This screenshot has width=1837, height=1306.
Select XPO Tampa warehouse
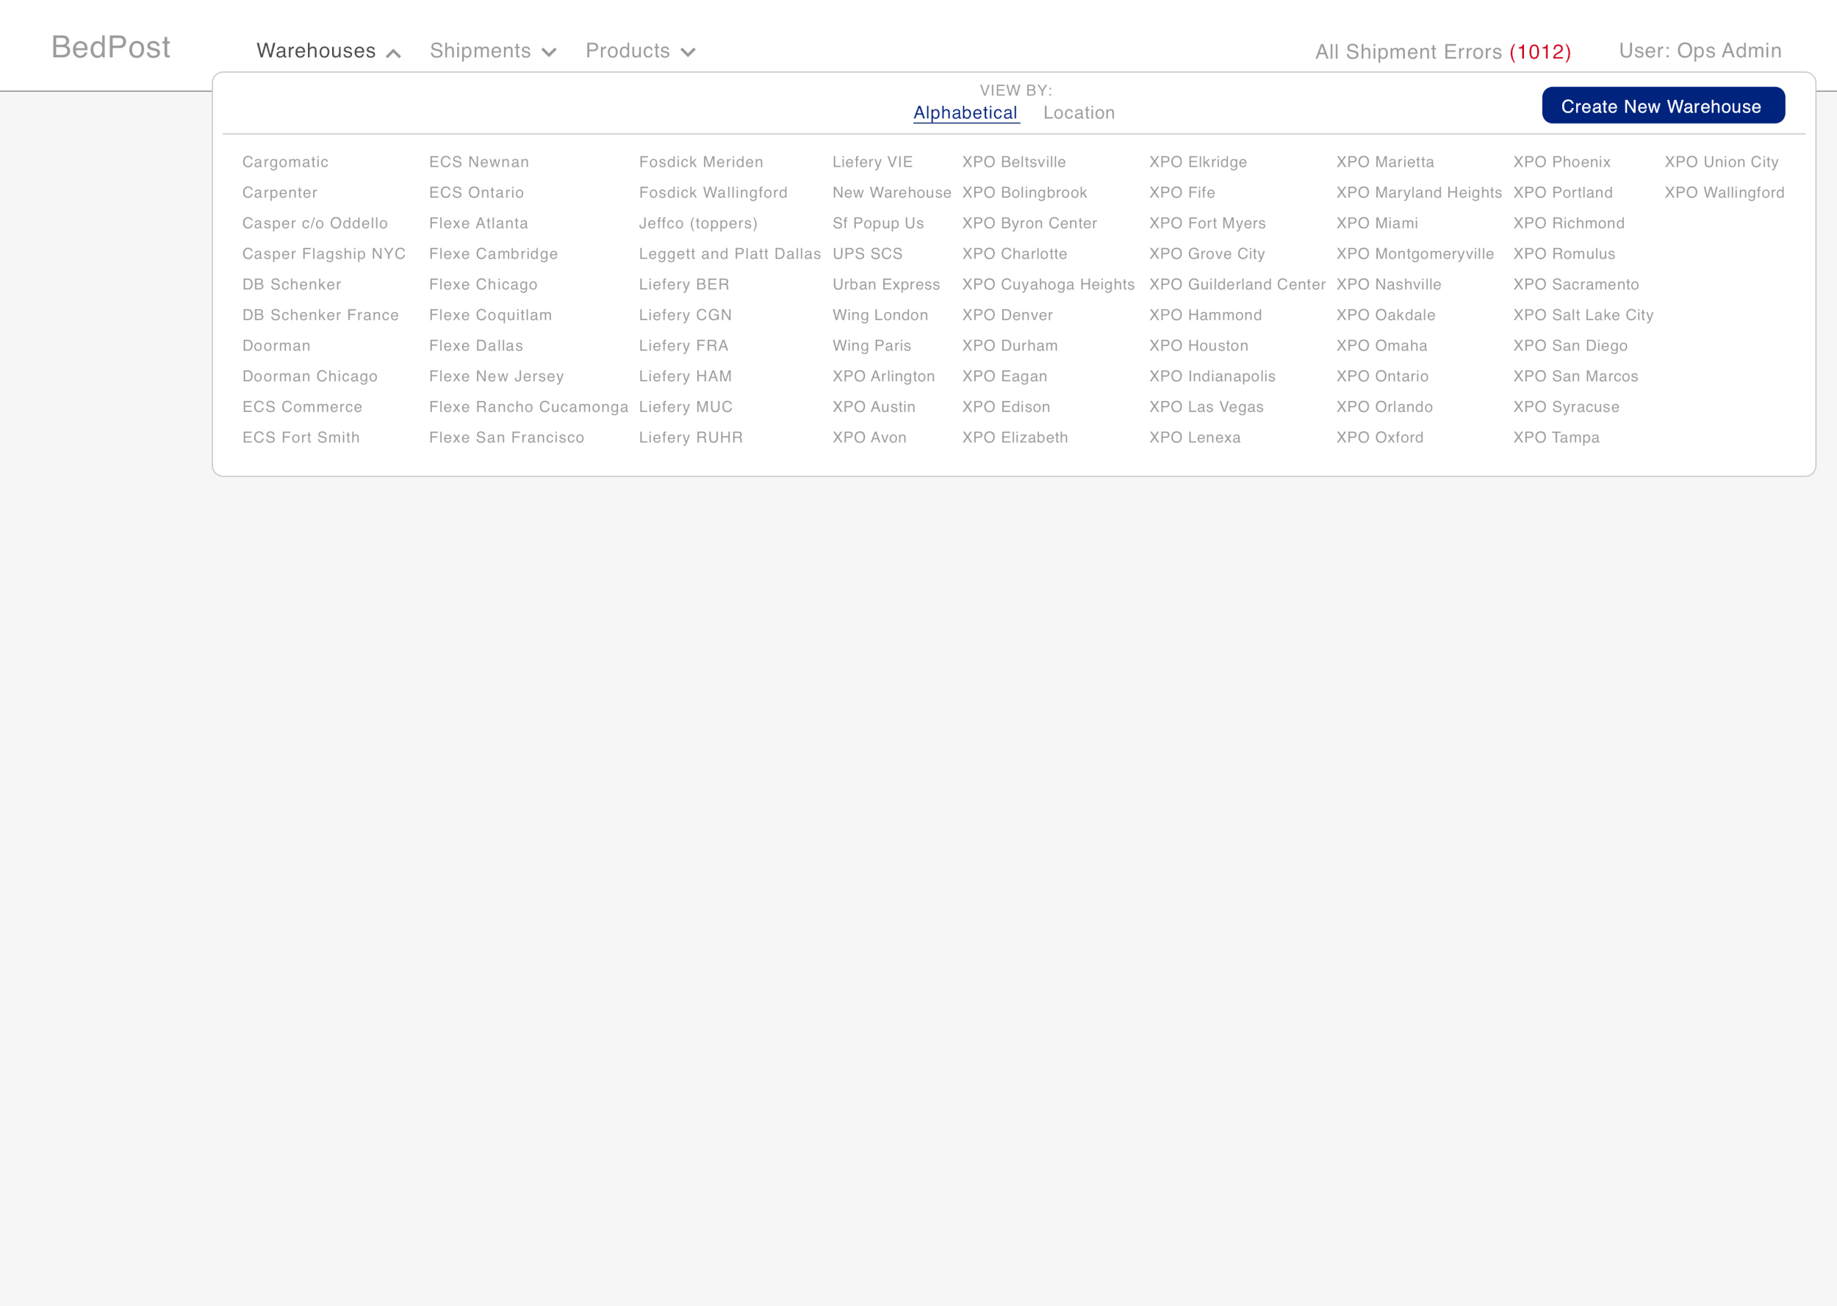pyautogui.click(x=1556, y=438)
